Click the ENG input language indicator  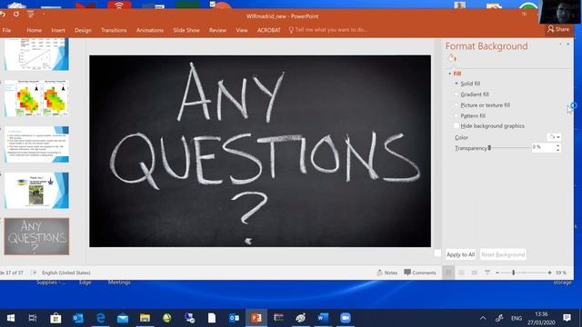(517, 318)
